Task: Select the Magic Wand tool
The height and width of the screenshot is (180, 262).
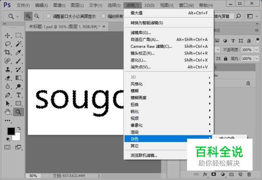Action: click(x=19, y=44)
